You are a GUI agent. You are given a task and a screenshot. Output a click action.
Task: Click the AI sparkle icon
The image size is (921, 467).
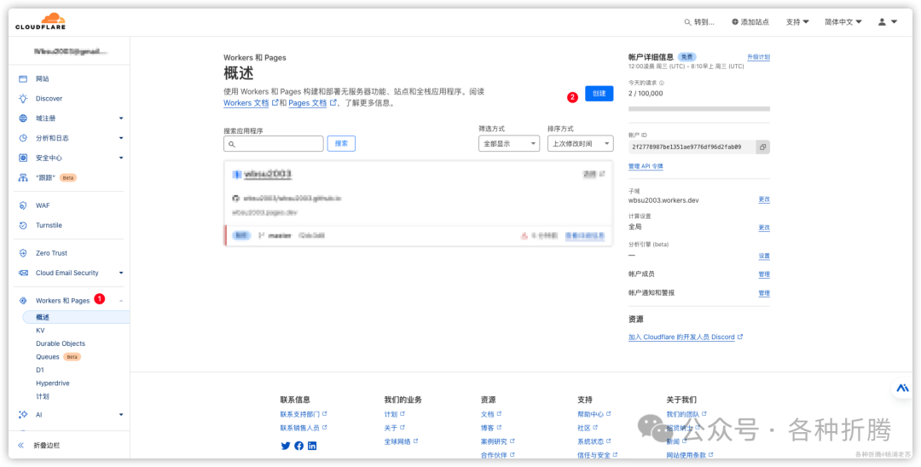pos(23,415)
